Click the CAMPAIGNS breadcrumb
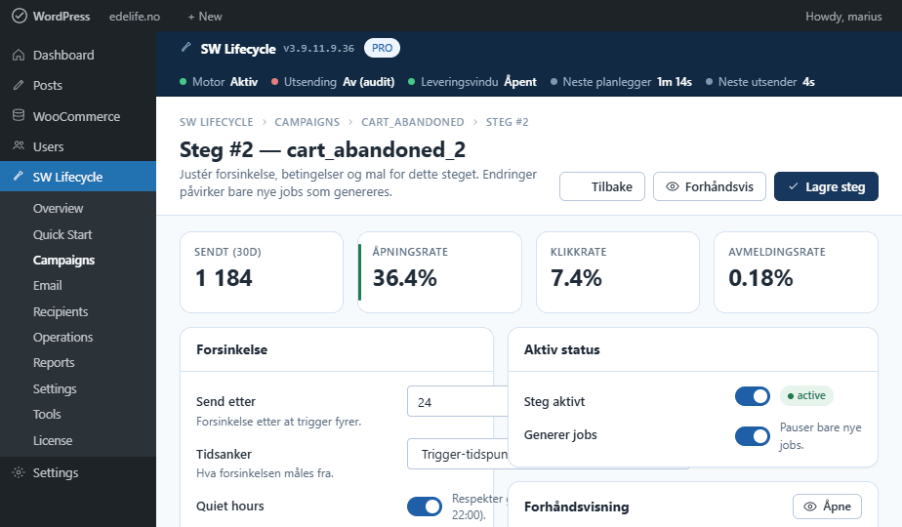 tap(307, 122)
